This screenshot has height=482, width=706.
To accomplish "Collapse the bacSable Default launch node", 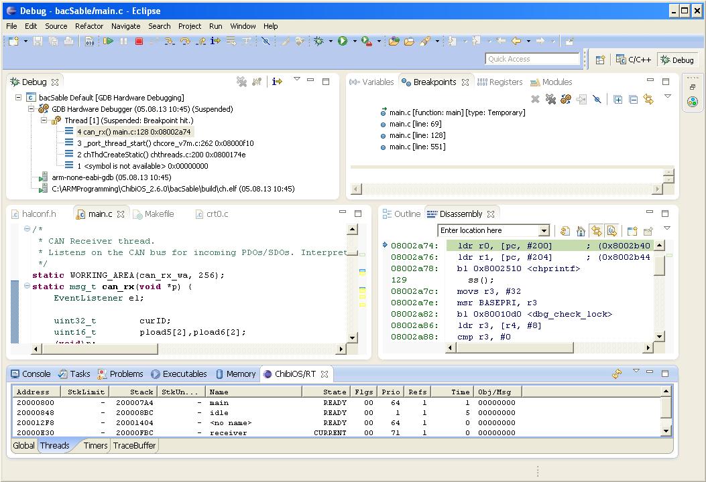I will tap(19, 97).
